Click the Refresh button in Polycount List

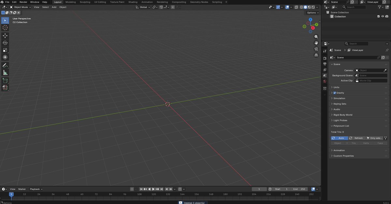click(x=356, y=138)
